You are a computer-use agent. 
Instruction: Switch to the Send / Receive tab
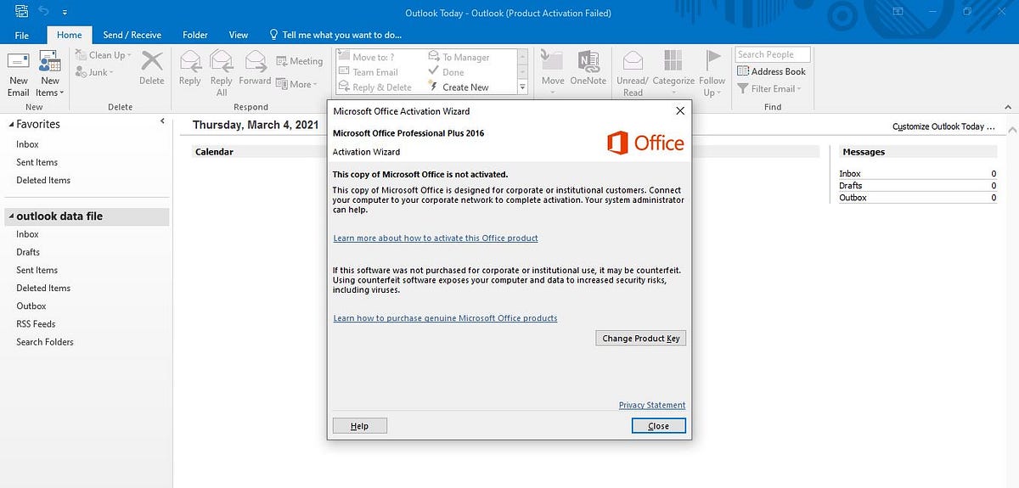[132, 35]
